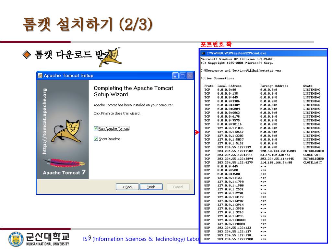Image resolution: width=332 pixels, height=249 pixels.
Task: Click the red '포트번호 확' caption
Action: (216, 44)
